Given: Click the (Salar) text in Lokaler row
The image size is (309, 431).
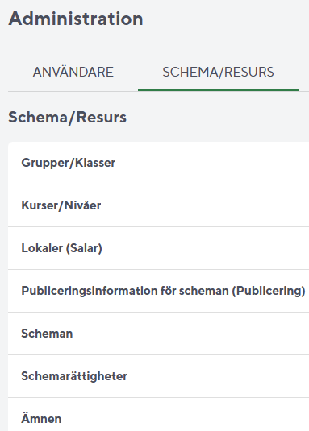Looking at the screenshot, I should click(84, 248).
